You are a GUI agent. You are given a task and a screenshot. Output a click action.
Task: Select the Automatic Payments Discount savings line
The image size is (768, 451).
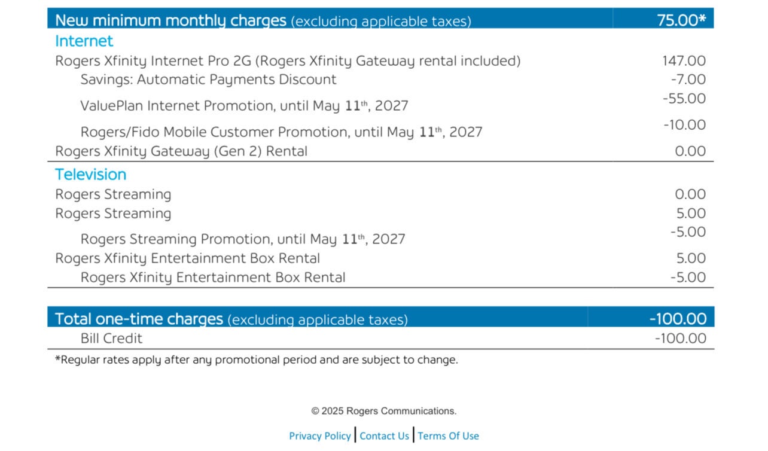(x=208, y=80)
